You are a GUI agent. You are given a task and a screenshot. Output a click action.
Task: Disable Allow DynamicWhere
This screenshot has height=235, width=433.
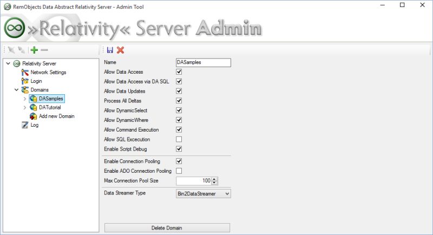click(x=179, y=120)
